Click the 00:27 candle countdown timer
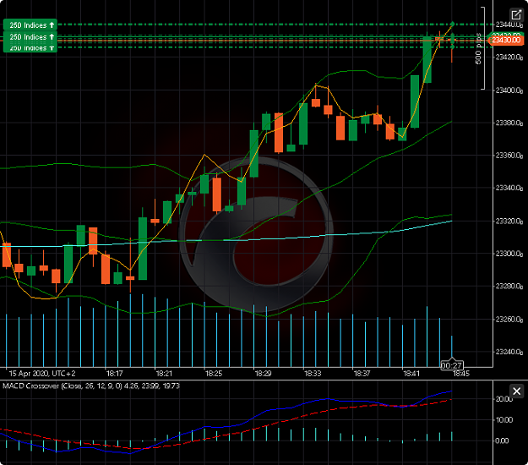The width and height of the screenshot is (528, 465). 452,365
